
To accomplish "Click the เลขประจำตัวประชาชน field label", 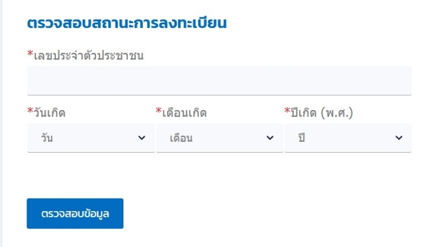I will click(x=89, y=56).
